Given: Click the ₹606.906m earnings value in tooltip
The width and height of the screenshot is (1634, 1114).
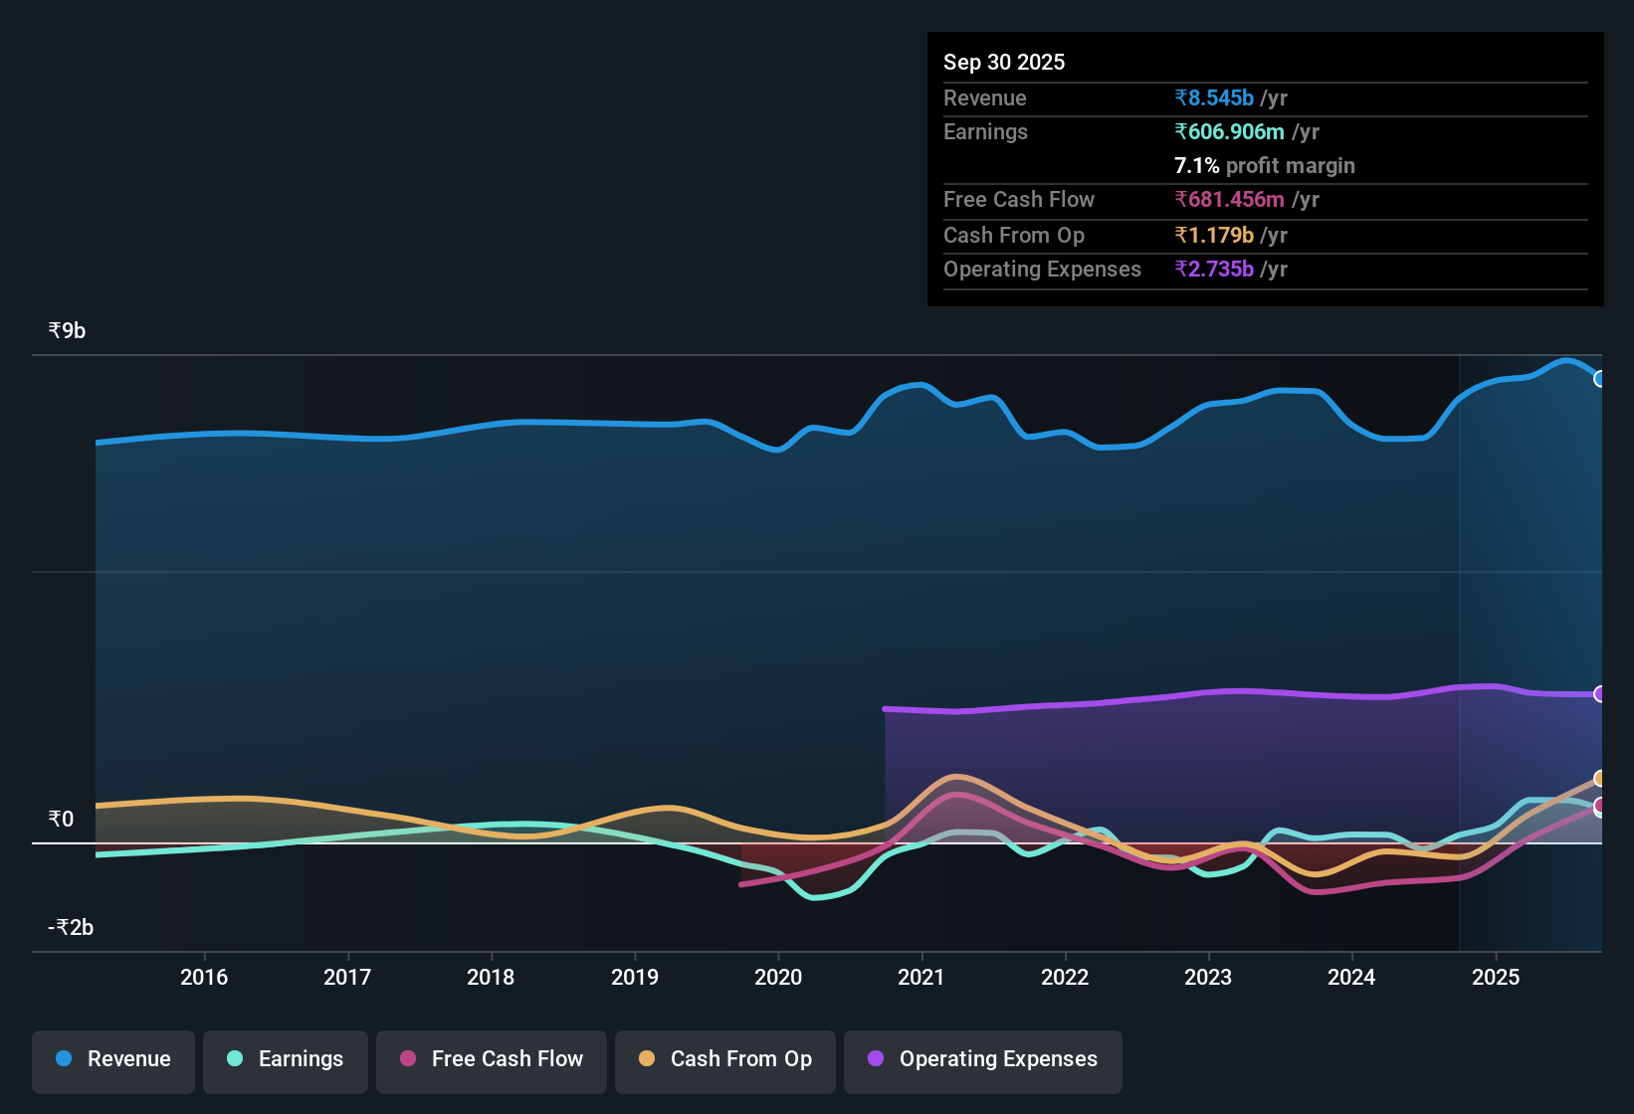Looking at the screenshot, I should [x=1230, y=132].
